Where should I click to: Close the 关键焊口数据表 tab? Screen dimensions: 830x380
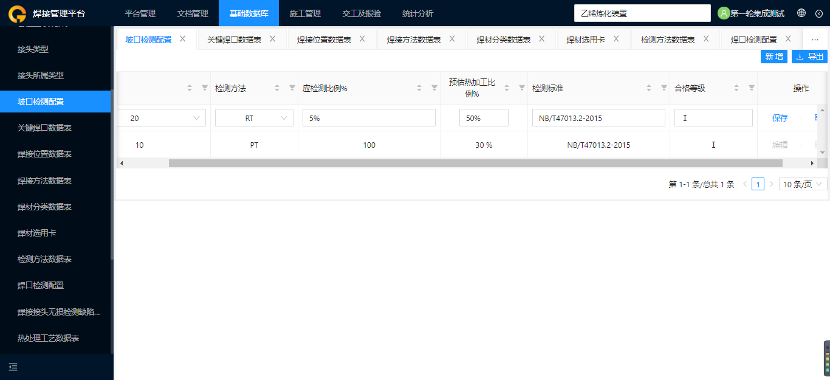click(x=272, y=39)
